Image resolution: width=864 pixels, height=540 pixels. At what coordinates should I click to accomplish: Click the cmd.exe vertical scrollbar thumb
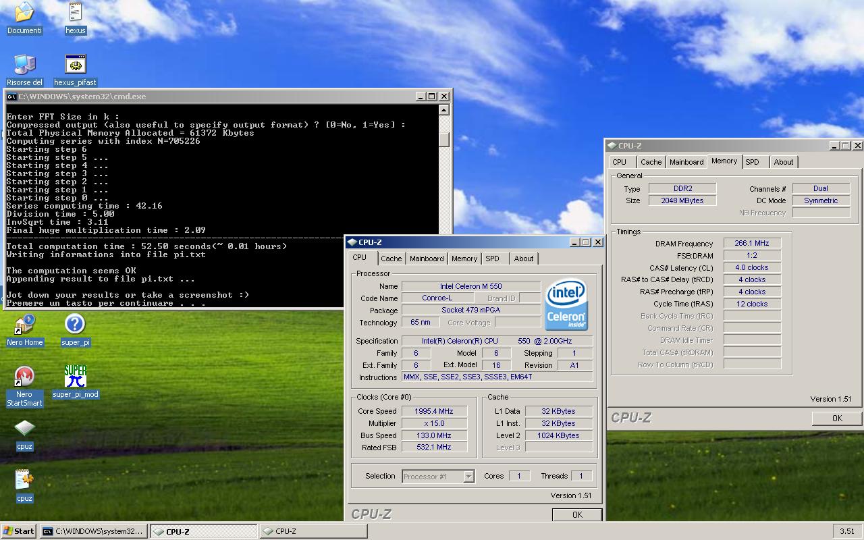point(444,139)
